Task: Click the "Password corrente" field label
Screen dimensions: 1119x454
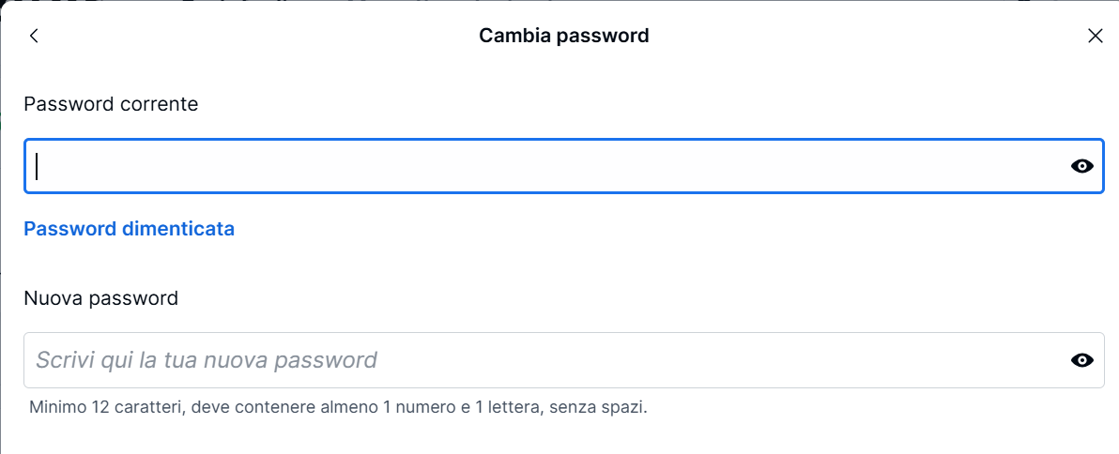Action: coord(111,104)
